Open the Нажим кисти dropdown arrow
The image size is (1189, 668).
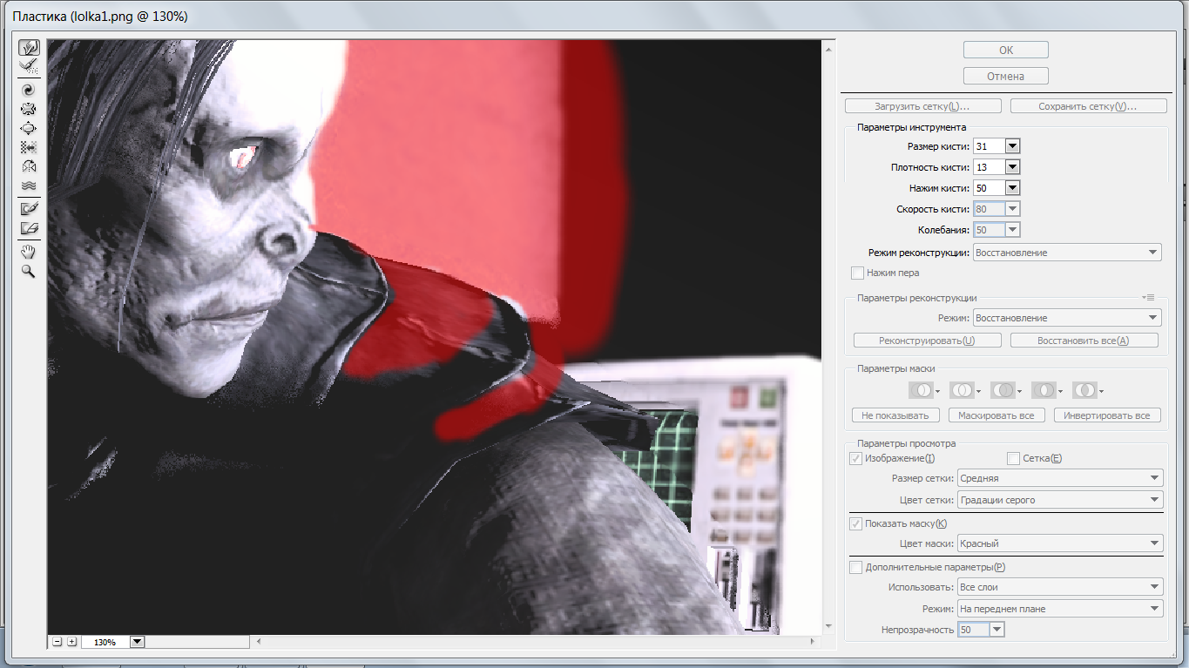point(1012,188)
